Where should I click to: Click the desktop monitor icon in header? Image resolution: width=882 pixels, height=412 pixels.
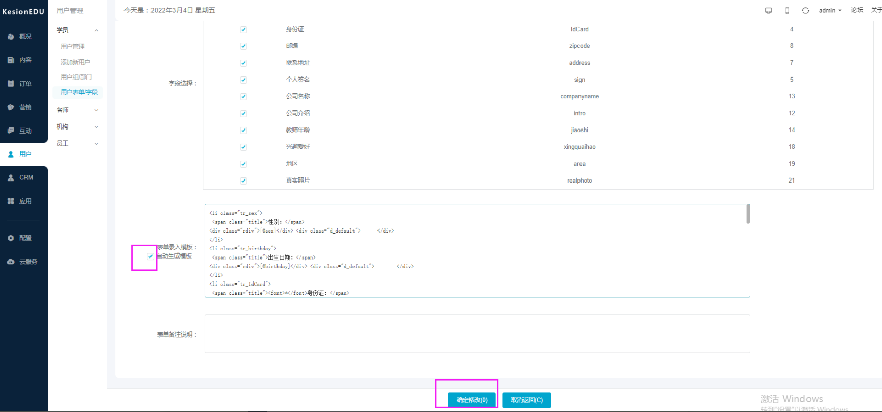(768, 11)
